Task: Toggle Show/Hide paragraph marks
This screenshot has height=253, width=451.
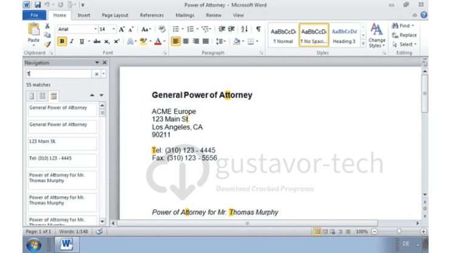Action: [259, 29]
